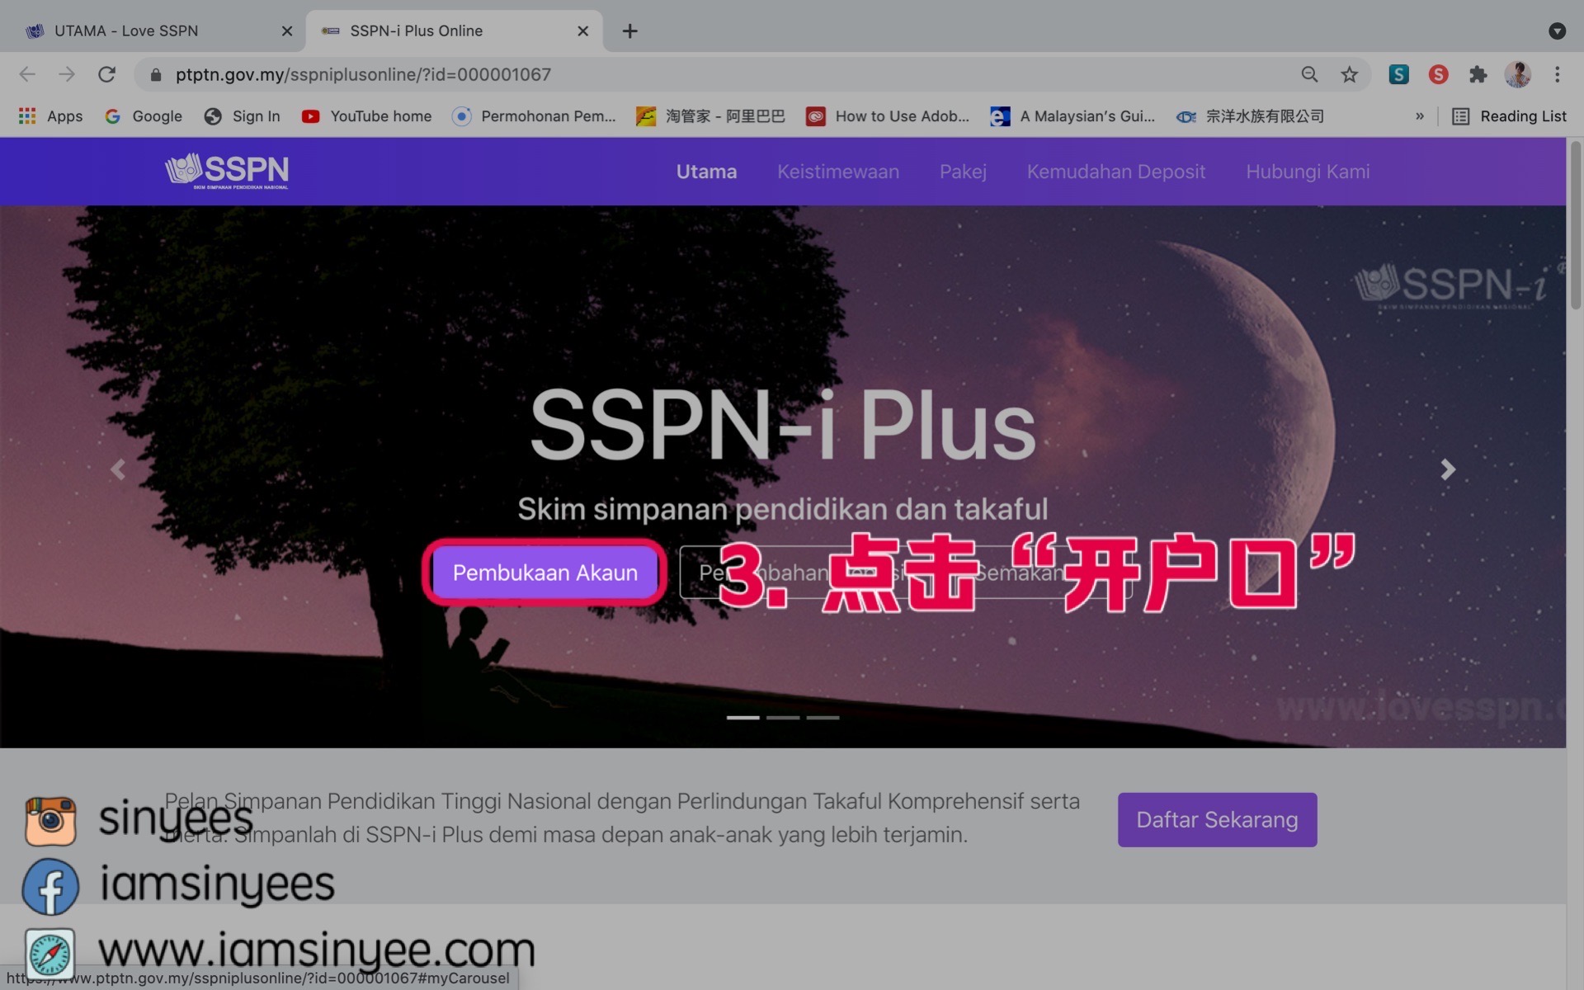Click the browser forward arrow

click(67, 74)
